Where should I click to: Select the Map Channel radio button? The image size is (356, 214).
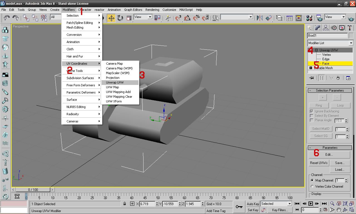coord(312,180)
